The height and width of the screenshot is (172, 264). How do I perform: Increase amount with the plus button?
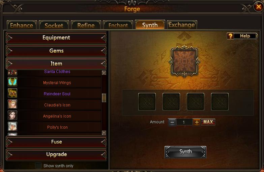click(197, 122)
